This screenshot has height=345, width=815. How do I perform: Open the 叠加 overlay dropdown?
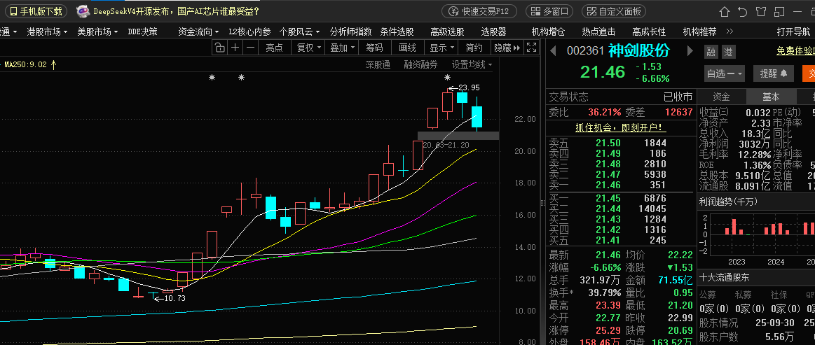[x=343, y=48]
